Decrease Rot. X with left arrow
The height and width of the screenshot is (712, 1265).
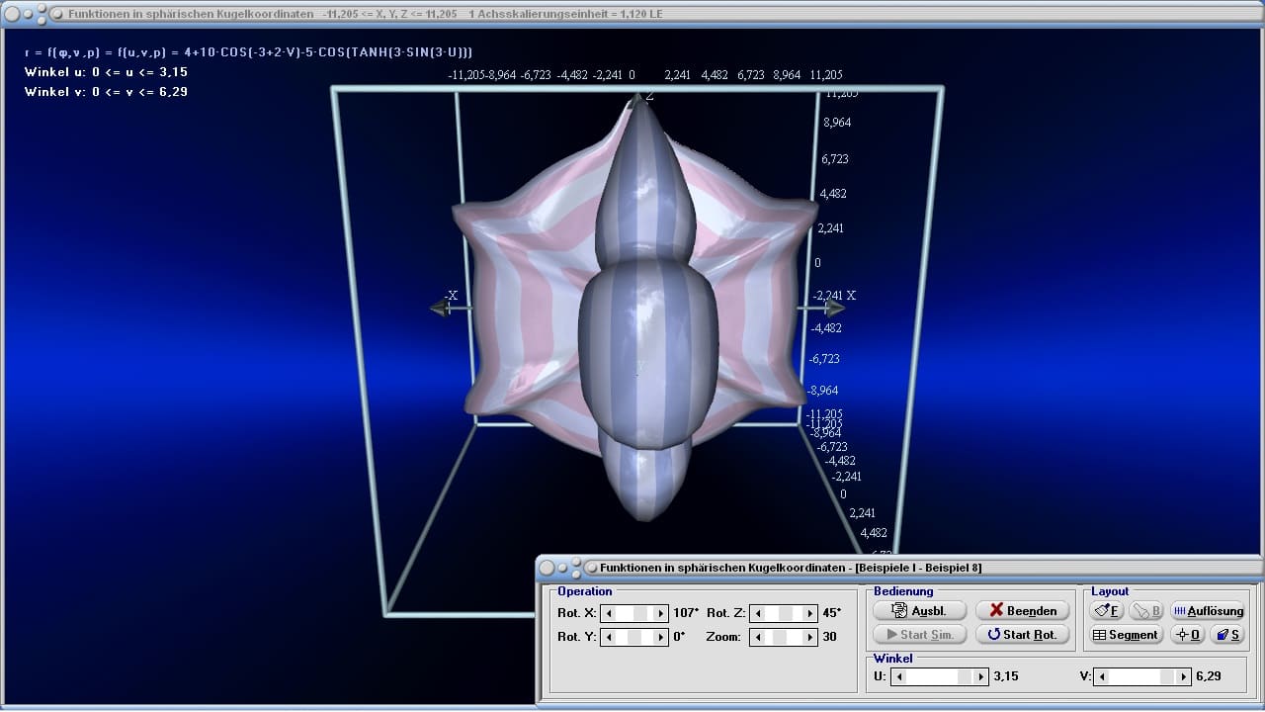click(609, 613)
